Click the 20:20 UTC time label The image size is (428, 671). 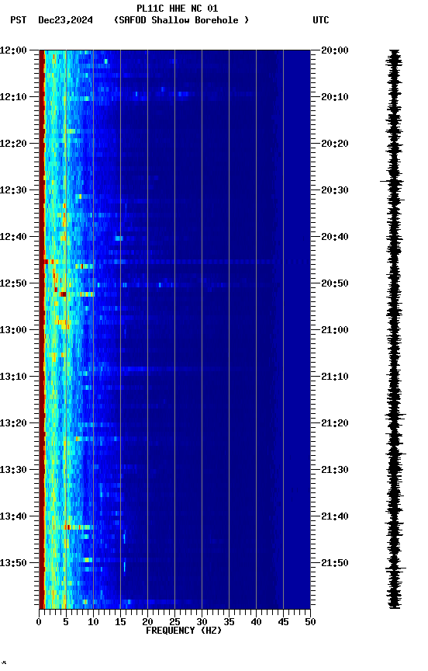click(x=335, y=144)
